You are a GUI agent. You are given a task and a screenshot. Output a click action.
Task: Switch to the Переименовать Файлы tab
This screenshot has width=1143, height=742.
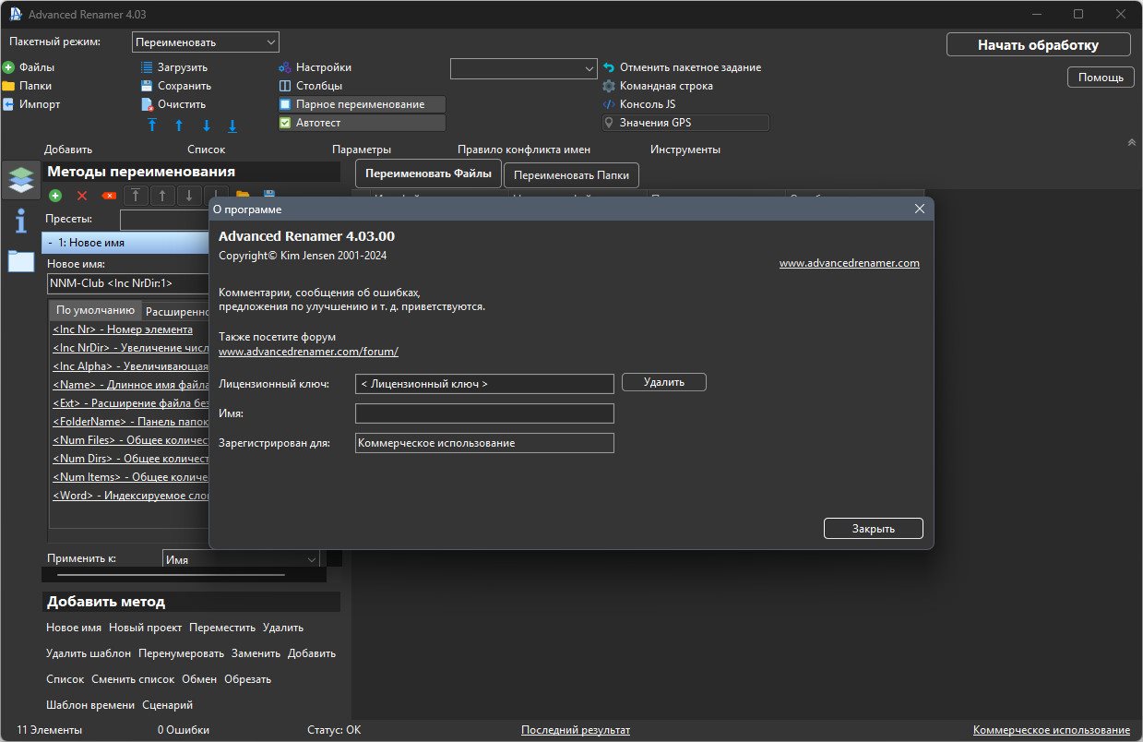(x=428, y=174)
